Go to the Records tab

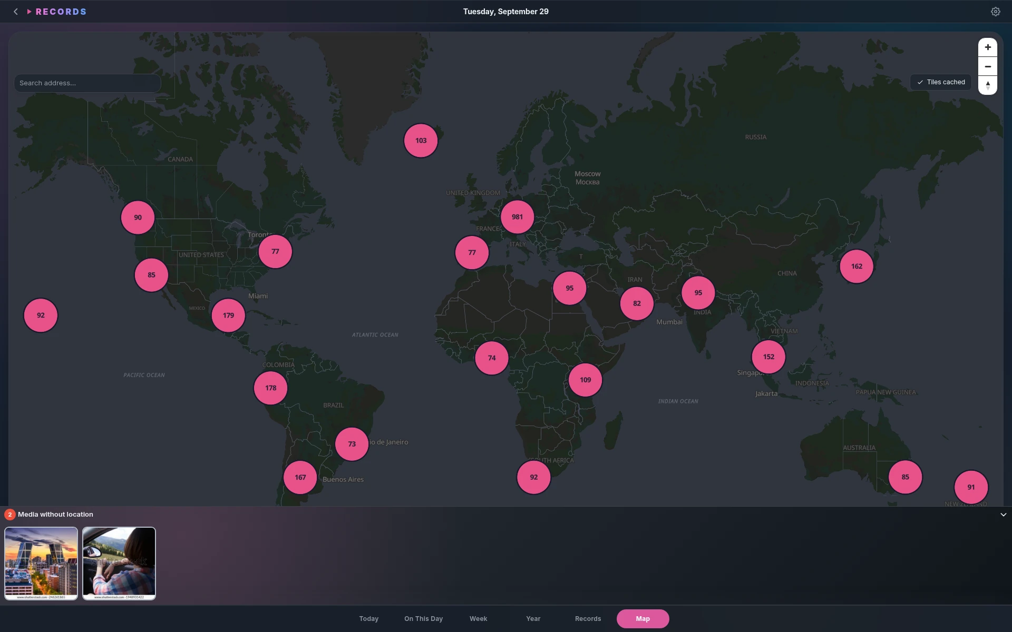click(x=588, y=619)
